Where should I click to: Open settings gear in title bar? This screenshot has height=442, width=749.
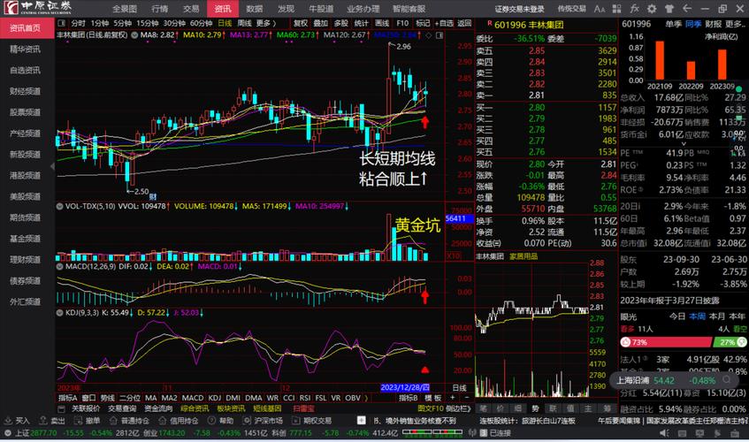tap(652, 9)
